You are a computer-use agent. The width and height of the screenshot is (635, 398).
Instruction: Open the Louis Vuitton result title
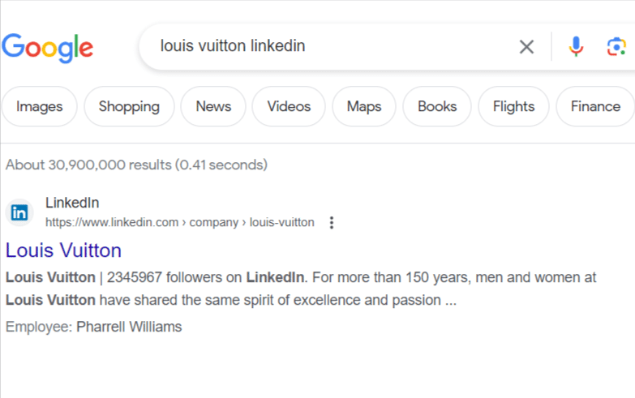tap(63, 250)
